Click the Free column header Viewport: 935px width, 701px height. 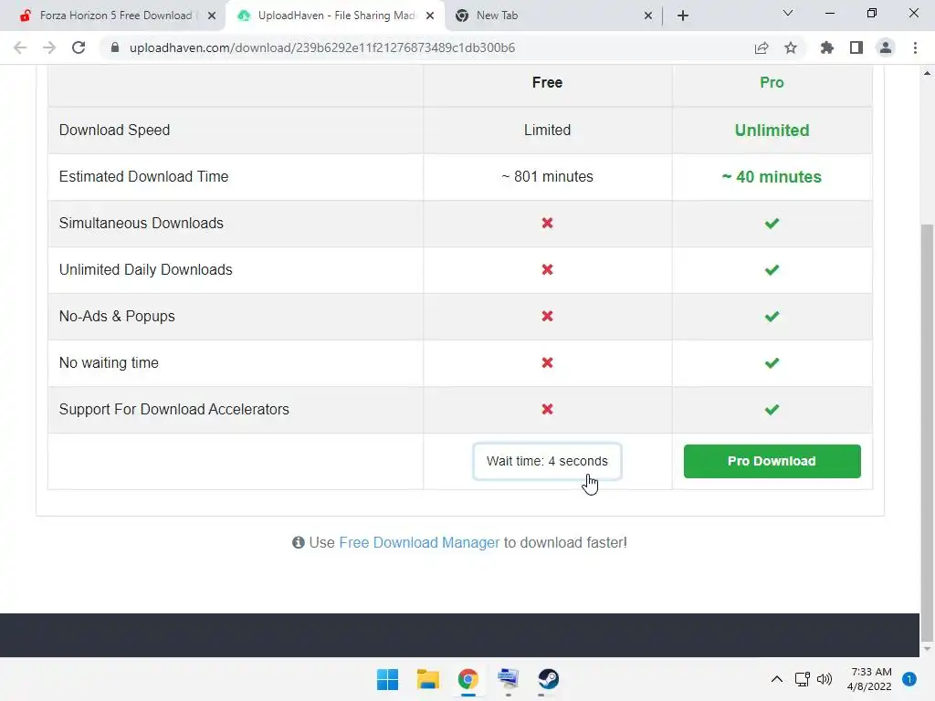pyautogui.click(x=547, y=82)
